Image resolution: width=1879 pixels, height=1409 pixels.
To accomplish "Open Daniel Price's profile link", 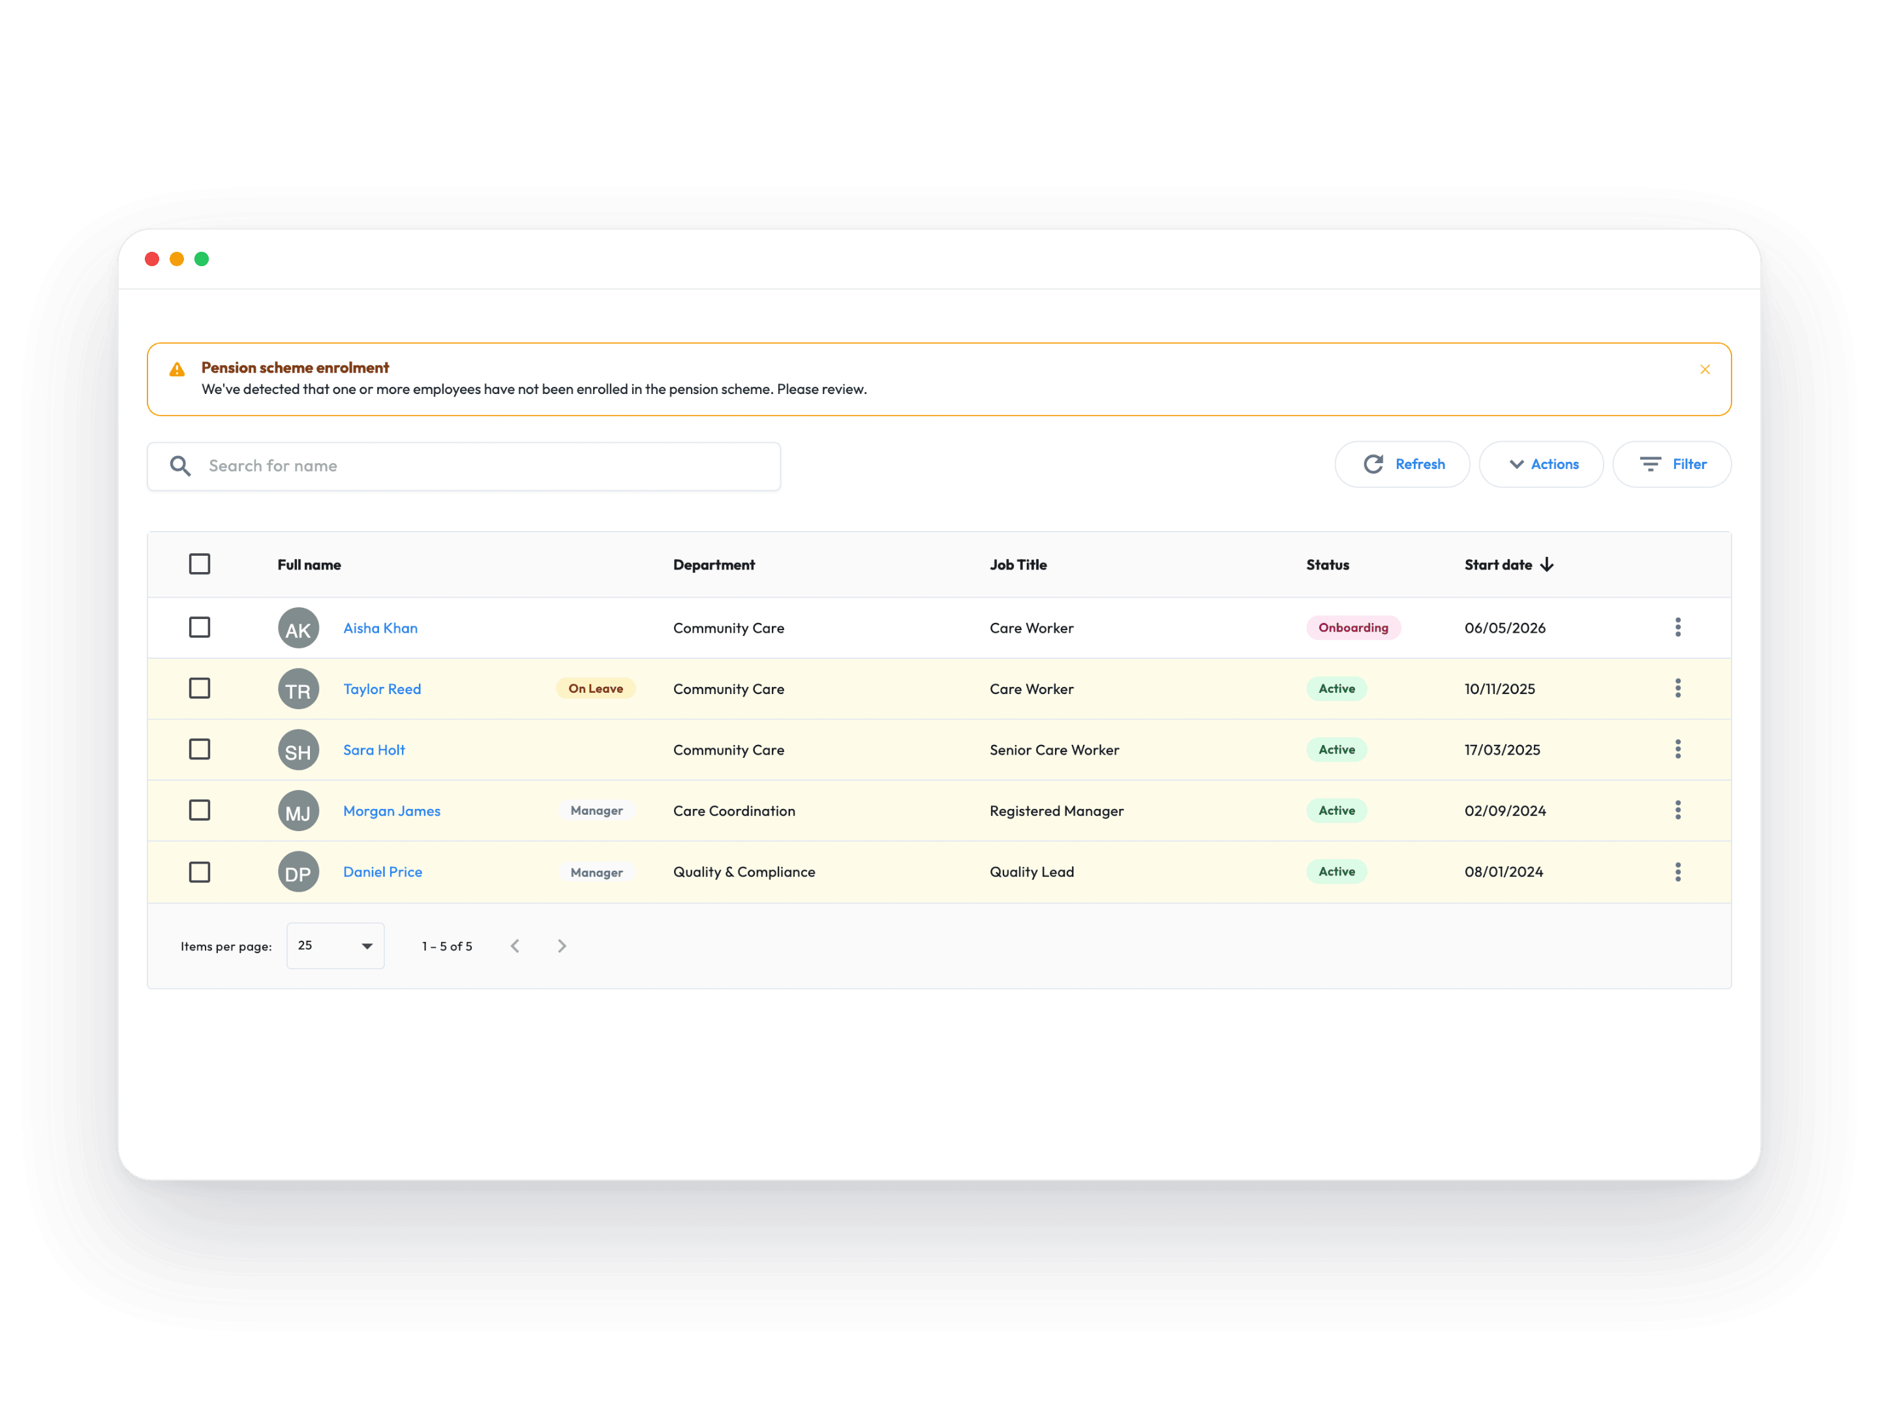I will [x=382, y=872].
